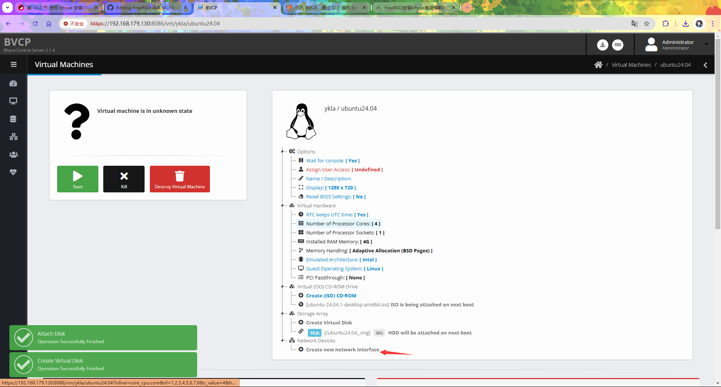The width and height of the screenshot is (721, 387).
Task: Open the virtual machines monitor sidebar icon
Action: click(x=13, y=101)
